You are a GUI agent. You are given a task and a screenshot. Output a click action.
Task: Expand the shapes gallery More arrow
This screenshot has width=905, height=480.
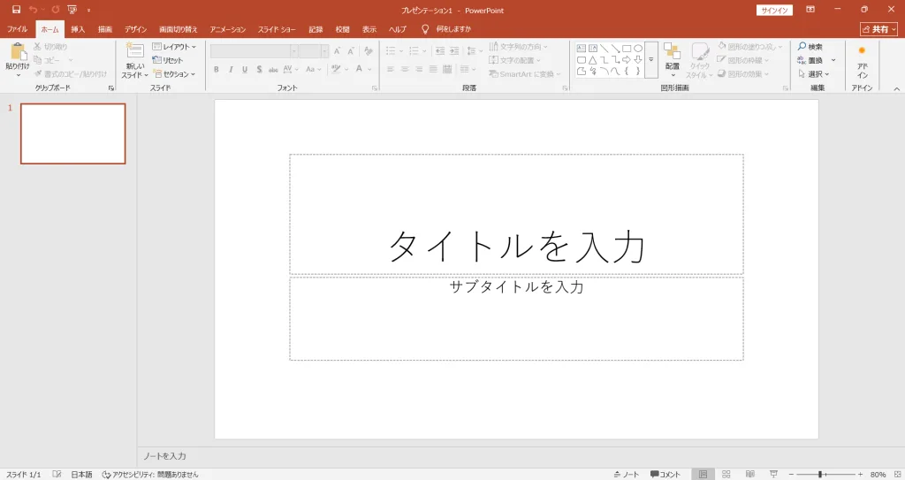(651, 60)
